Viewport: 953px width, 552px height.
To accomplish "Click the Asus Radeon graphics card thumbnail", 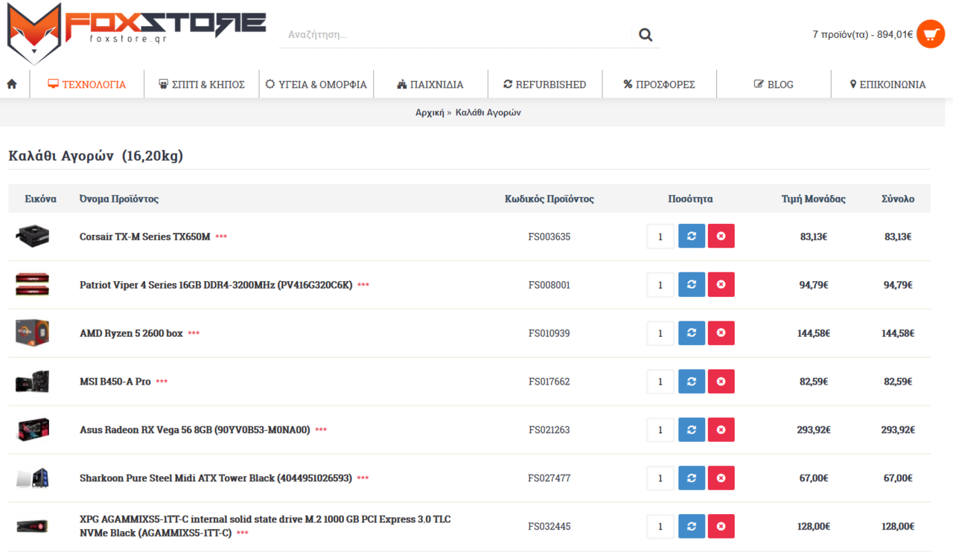I will [x=33, y=429].
